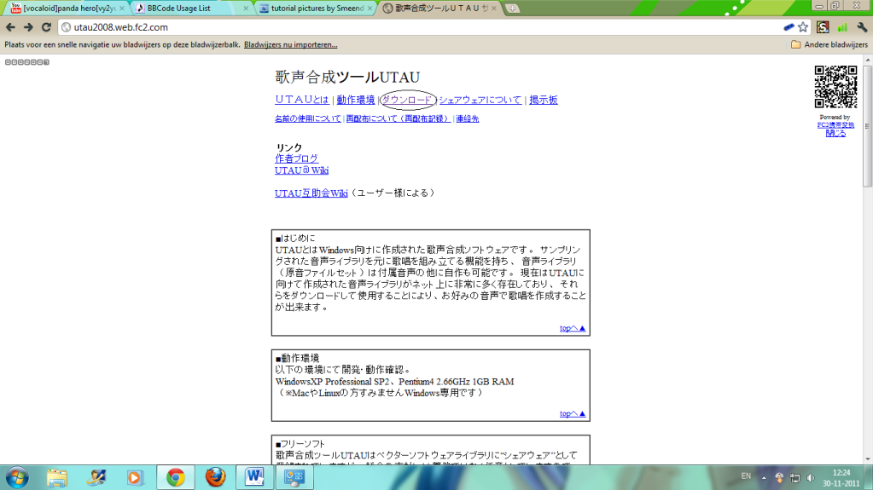Screen dimensions: 873x490
Task: Click the browser forward arrow
Action: (x=28, y=27)
